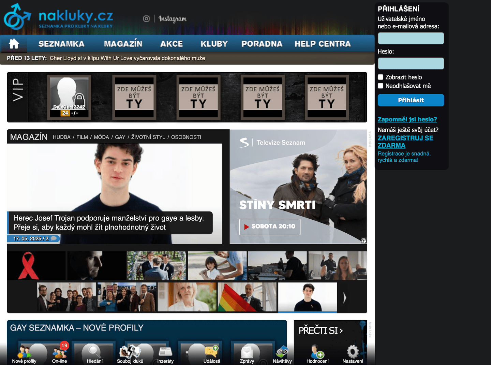The height and width of the screenshot is (365, 491).
Task: Follow the Zapomněl jsi heslo? link
Action: [x=407, y=119]
